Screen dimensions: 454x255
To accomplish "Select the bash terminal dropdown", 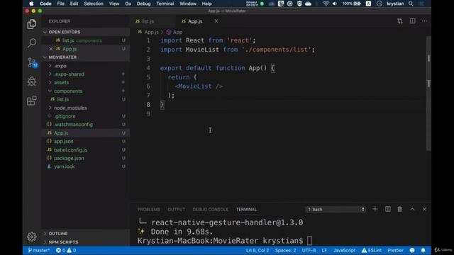I will [x=336, y=210].
